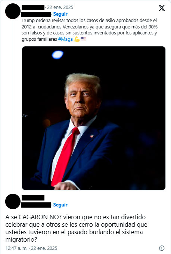
Task: Open the "12:47 a. m. · 22 ene. 2025" timestamp
Action: tap(31, 248)
